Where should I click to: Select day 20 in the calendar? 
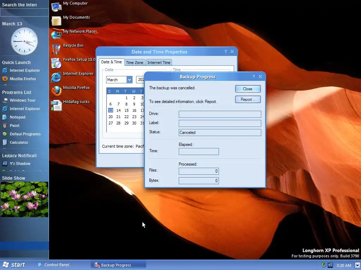110,117
